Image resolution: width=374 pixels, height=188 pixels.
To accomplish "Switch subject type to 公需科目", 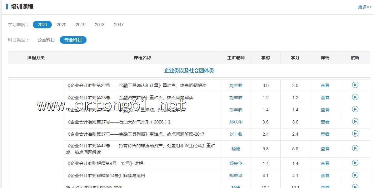I will pos(46,40).
